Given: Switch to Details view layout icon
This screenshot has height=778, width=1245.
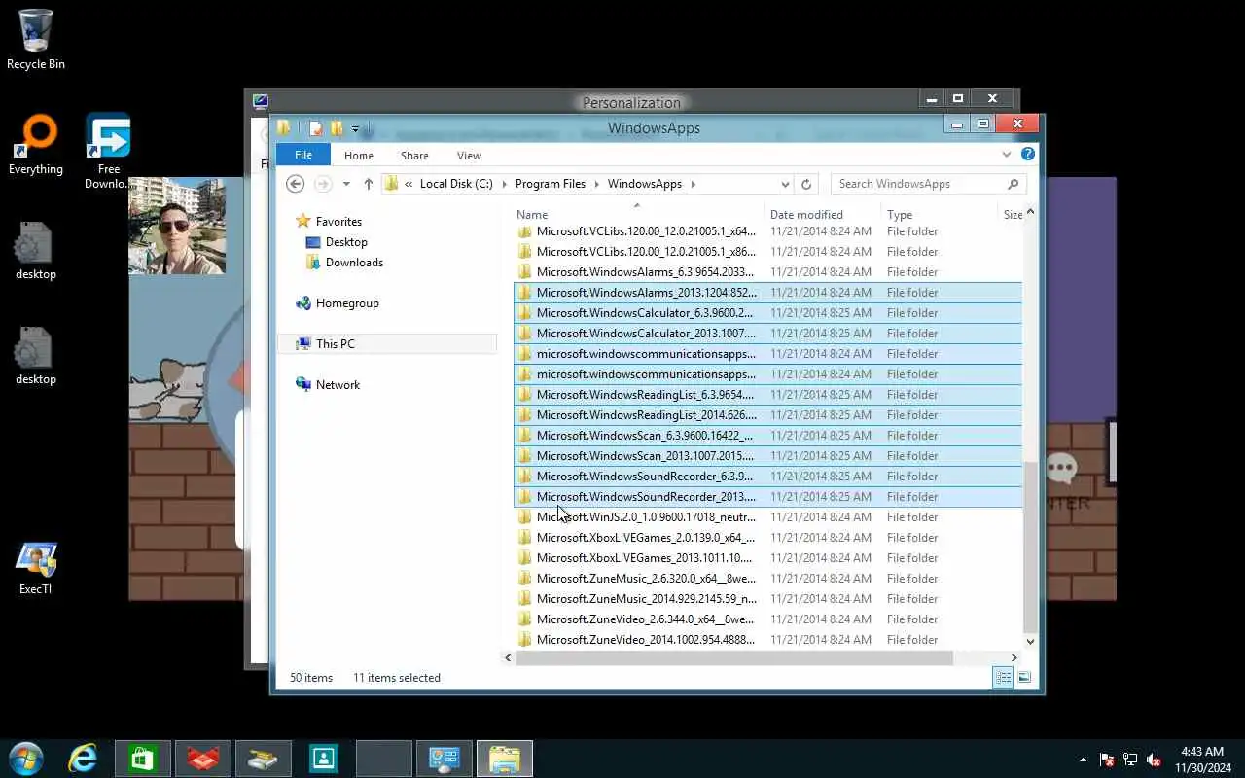Looking at the screenshot, I should (x=1003, y=678).
